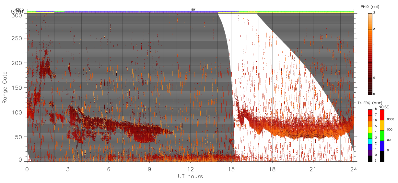The width and height of the screenshot is (398, 183).
Task: Select the green 13–14 MHz TX FRQ swatch
Action: (x=370, y=136)
